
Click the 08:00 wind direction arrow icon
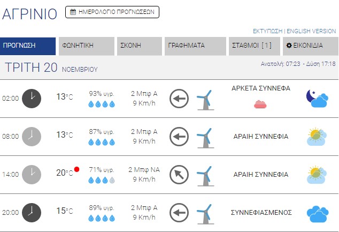point(179,137)
